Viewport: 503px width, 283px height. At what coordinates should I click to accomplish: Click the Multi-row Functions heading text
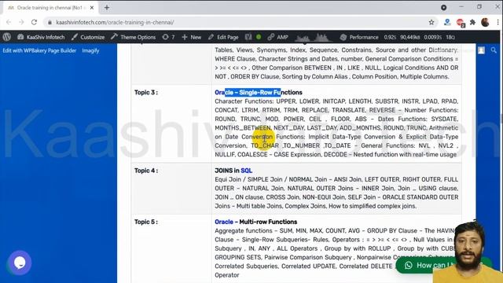[268, 222]
